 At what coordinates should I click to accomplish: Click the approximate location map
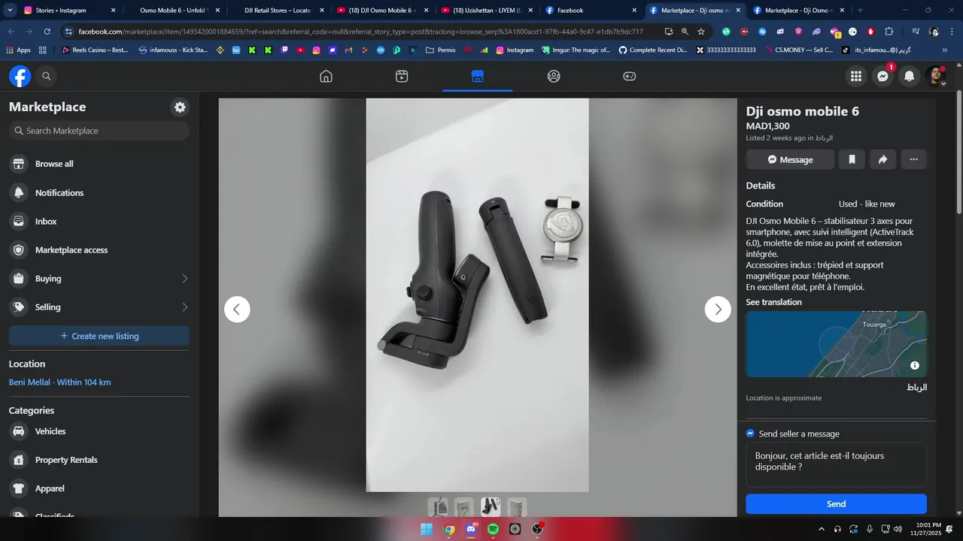click(836, 344)
